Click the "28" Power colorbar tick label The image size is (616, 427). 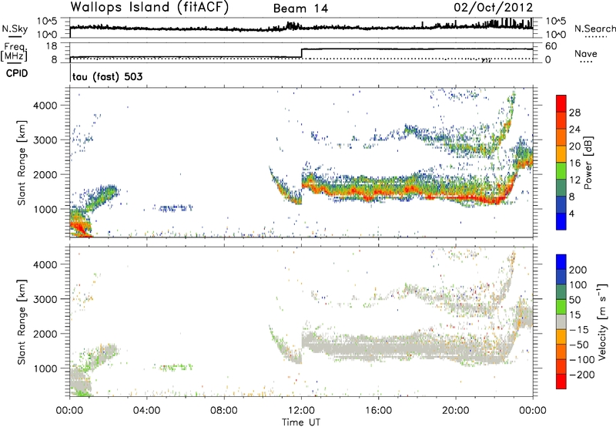pos(574,113)
